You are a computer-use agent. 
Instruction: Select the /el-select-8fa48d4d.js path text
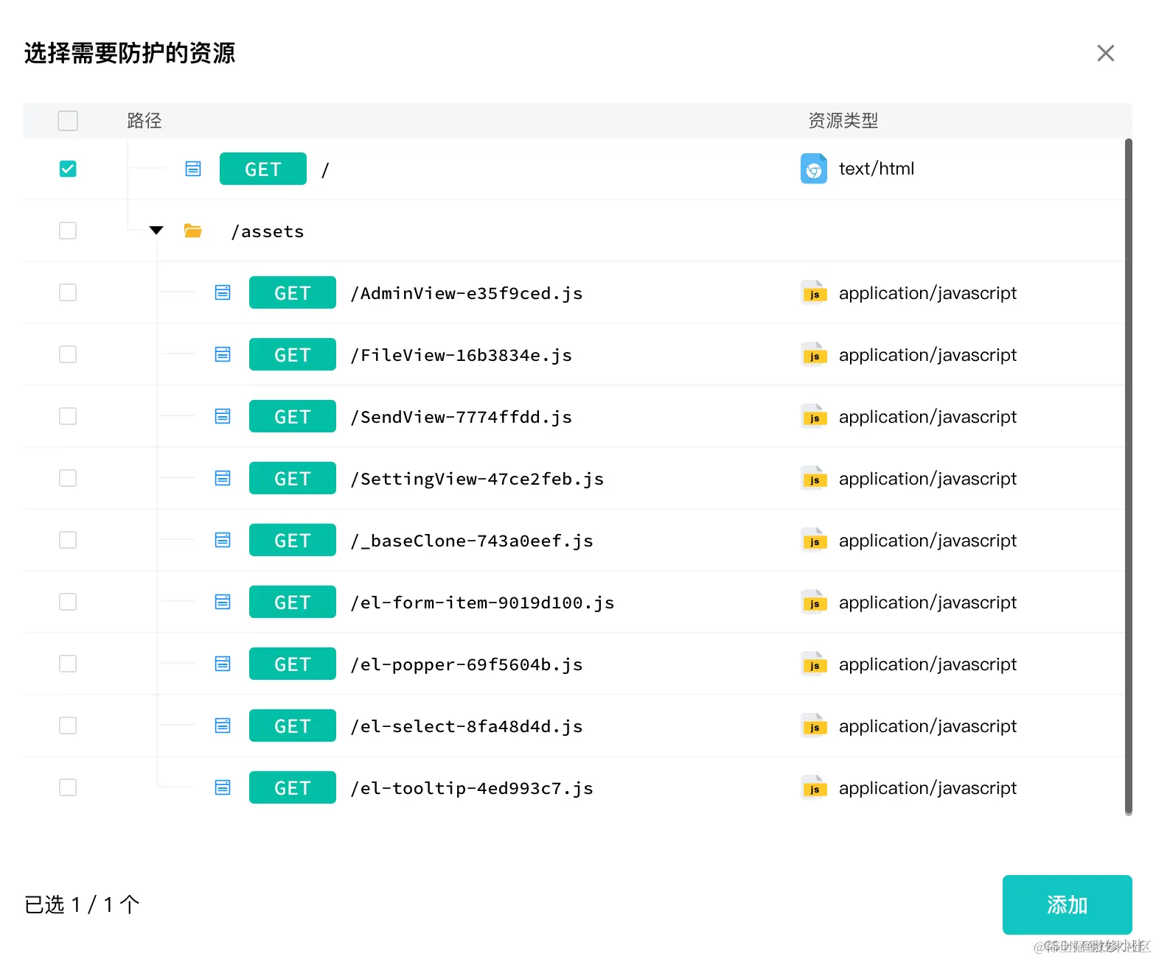coord(467,726)
